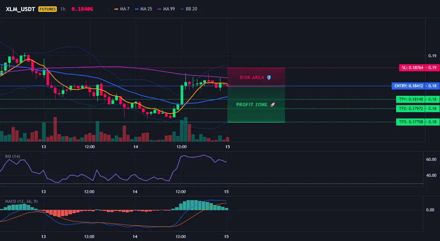This screenshot has height=241, width=440.
Task: Click date 15 on the RSI panel time axis
Action: click(226, 192)
